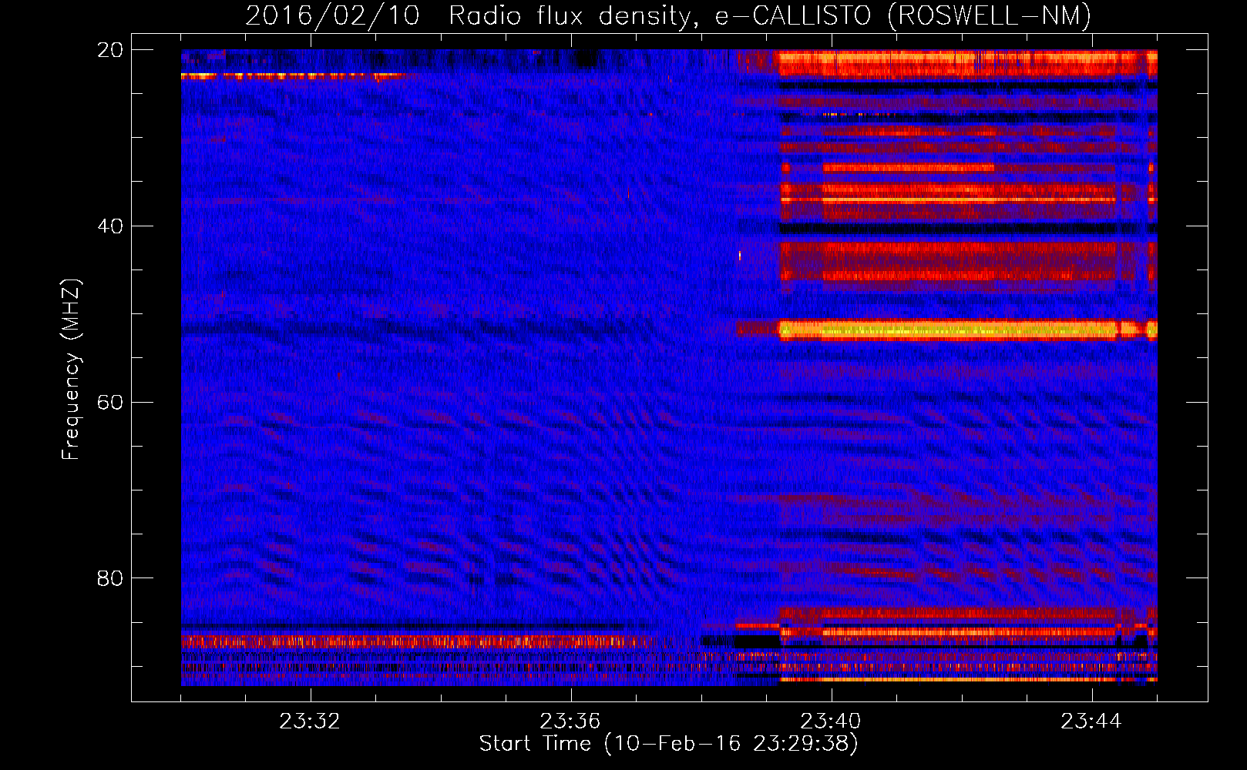Click the 23:36 time tick label
1247x770 pixels.
pos(570,721)
